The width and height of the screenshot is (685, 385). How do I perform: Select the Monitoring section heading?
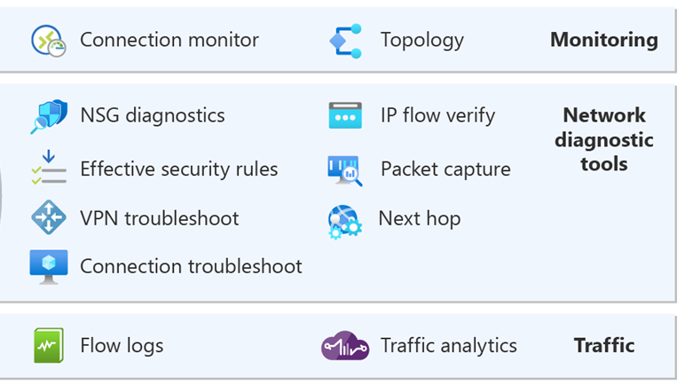(603, 40)
